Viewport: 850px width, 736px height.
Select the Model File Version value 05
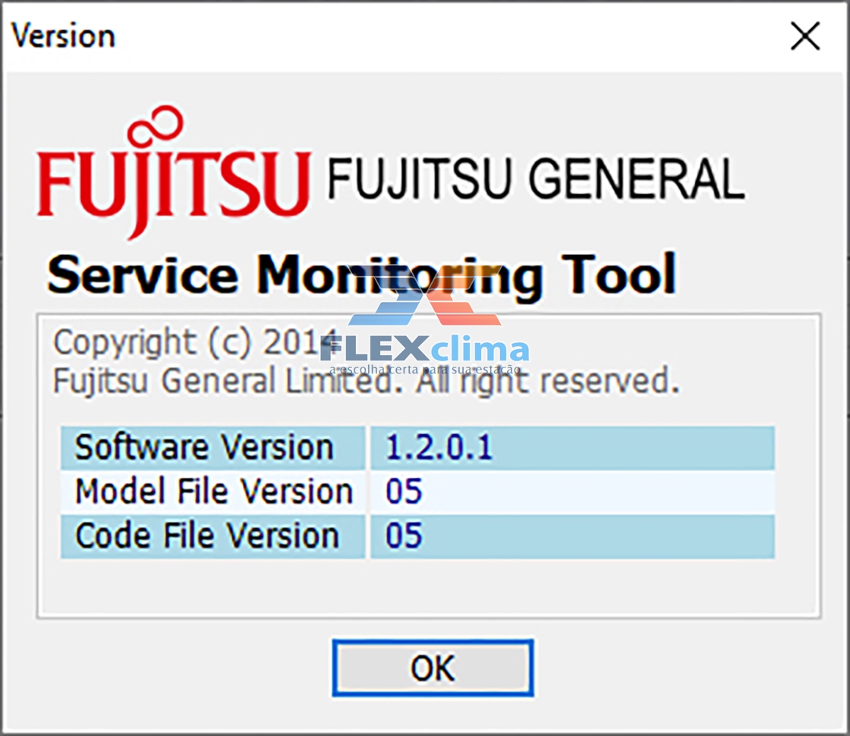point(403,492)
